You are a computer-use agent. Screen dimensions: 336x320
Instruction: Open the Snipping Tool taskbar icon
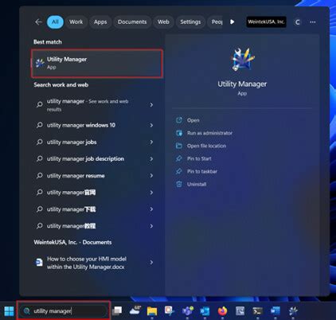tap(170, 310)
